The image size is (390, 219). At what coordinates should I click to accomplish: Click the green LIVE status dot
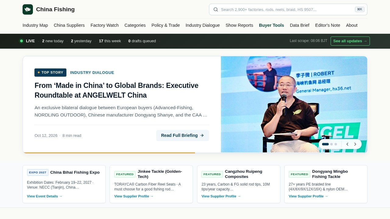[x=21, y=41]
